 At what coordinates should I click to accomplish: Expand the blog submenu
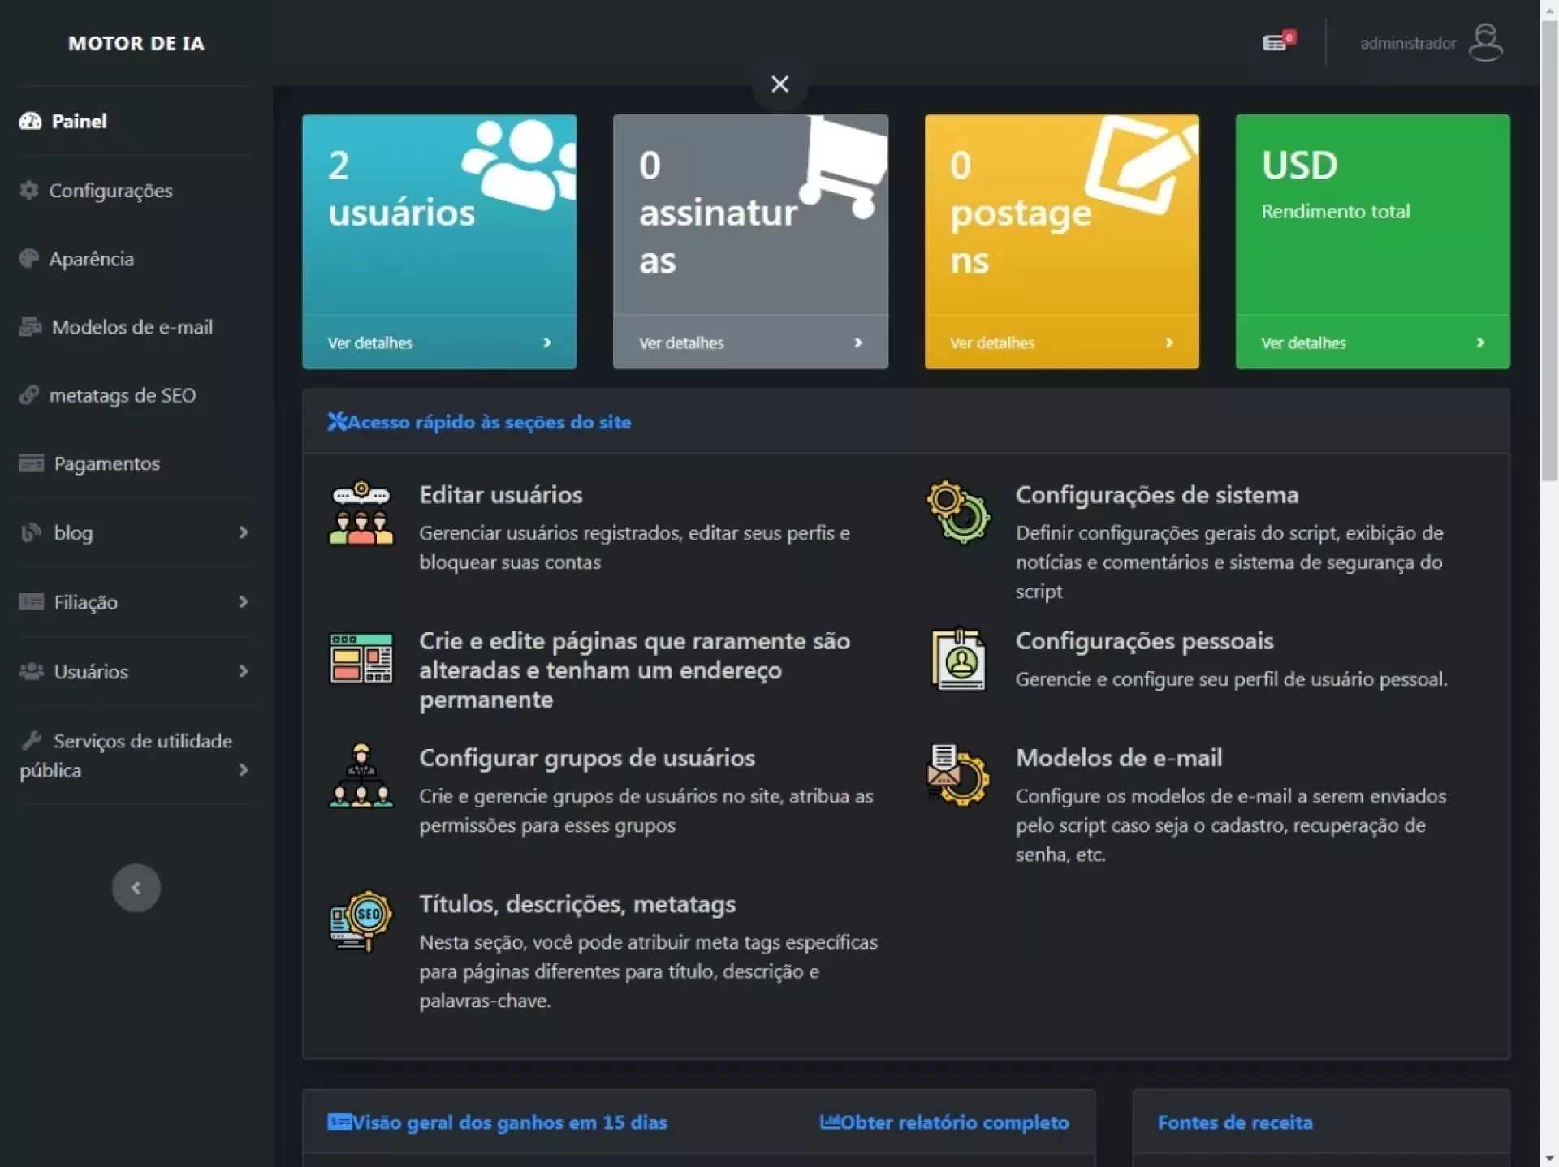point(134,532)
